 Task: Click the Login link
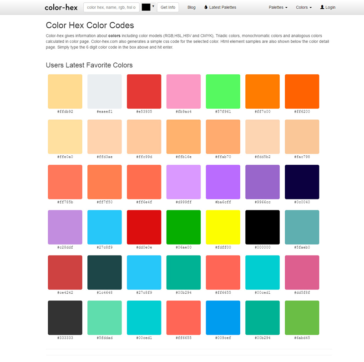pyautogui.click(x=328, y=7)
